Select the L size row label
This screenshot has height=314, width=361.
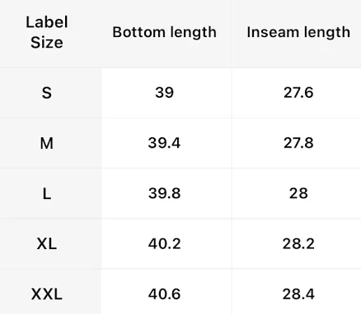pos(47,193)
